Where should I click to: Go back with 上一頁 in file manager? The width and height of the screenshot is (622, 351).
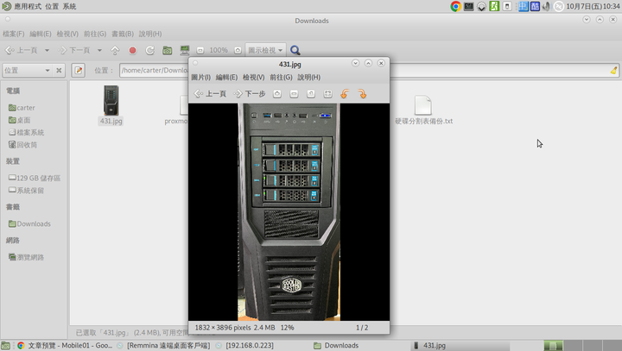[21, 50]
